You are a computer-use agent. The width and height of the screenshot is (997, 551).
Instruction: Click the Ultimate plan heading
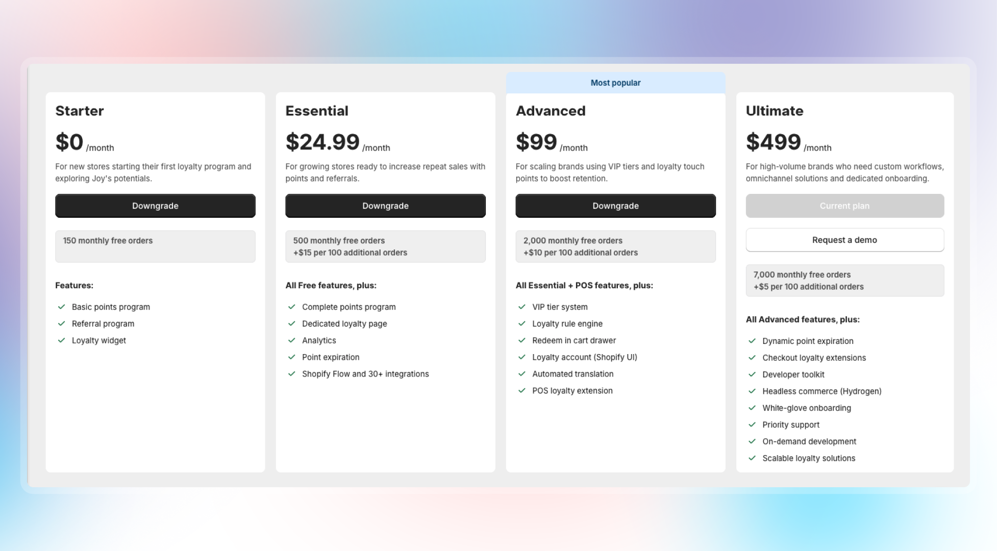pos(775,111)
